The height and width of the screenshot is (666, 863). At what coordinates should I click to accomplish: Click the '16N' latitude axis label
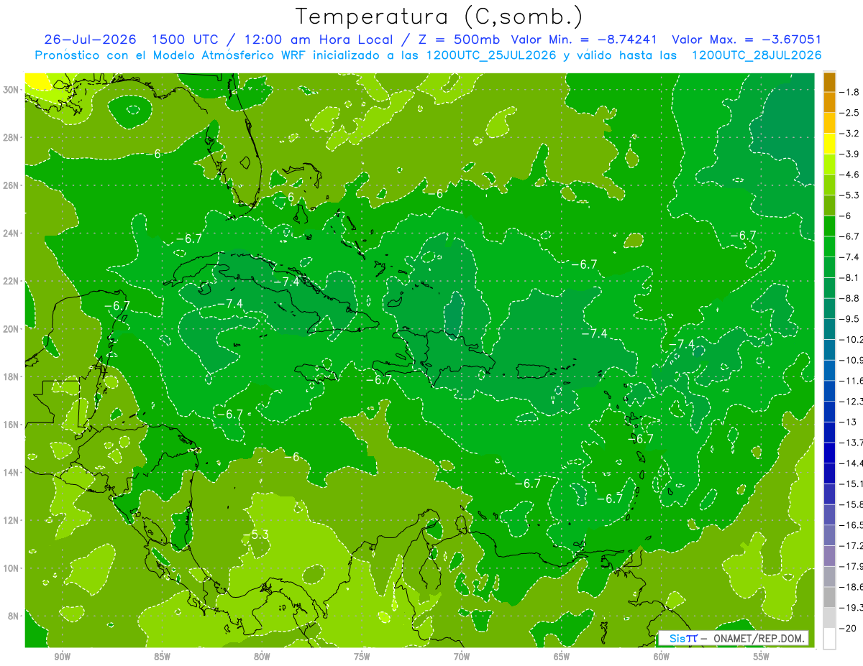point(12,425)
